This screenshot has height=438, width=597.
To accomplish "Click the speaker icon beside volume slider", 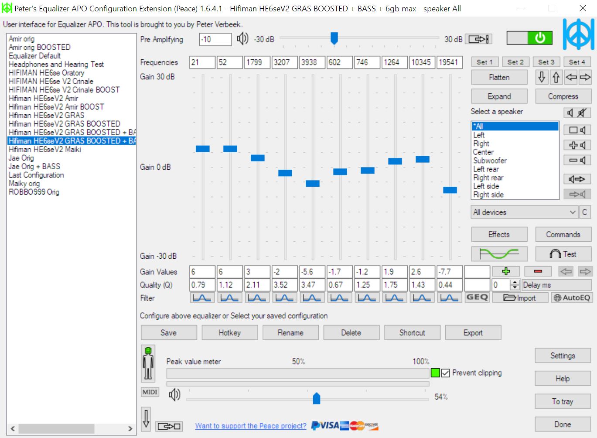I will coord(174,395).
